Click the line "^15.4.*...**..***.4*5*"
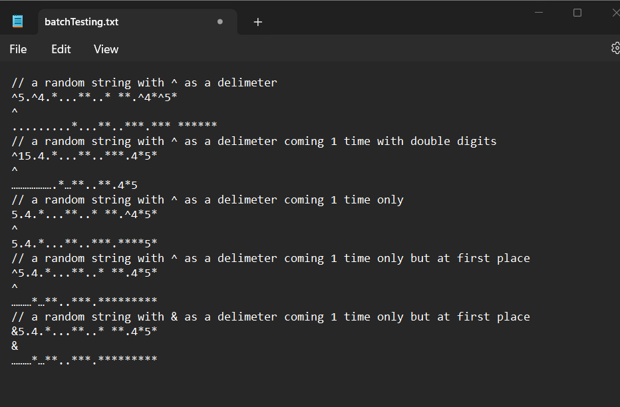This screenshot has width=620, height=407. click(x=84, y=156)
